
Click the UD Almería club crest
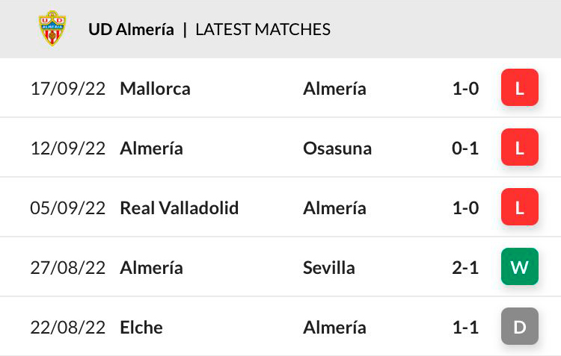(52, 28)
